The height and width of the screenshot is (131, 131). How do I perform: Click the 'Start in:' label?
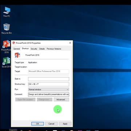click(x=17, y=79)
